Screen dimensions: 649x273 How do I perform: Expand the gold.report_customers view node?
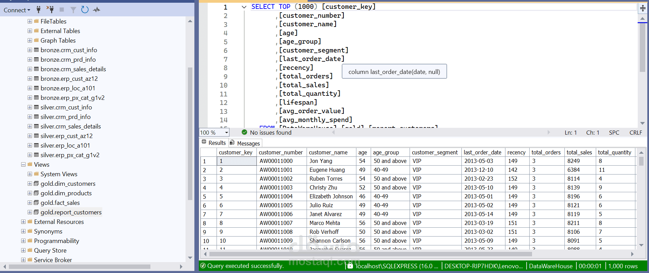[30, 212]
